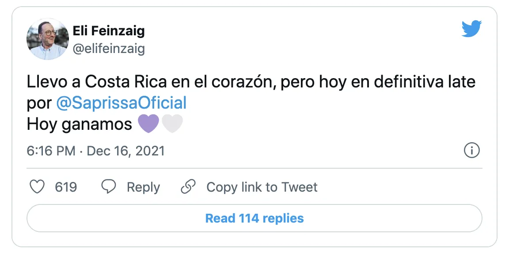Screen dimensions: 509x257
Task: Click the tweet timestamp 6:16 PM
Action: click(x=51, y=151)
